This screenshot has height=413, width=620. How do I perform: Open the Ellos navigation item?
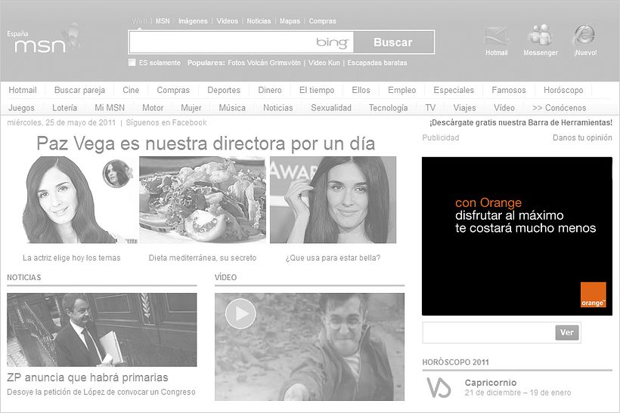(x=361, y=90)
